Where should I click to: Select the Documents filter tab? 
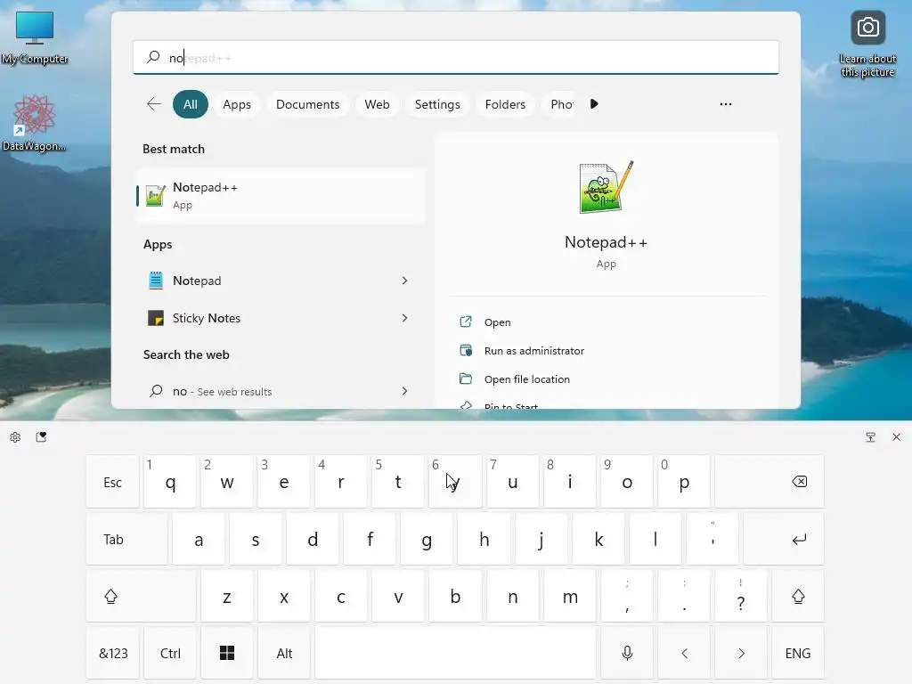point(307,104)
